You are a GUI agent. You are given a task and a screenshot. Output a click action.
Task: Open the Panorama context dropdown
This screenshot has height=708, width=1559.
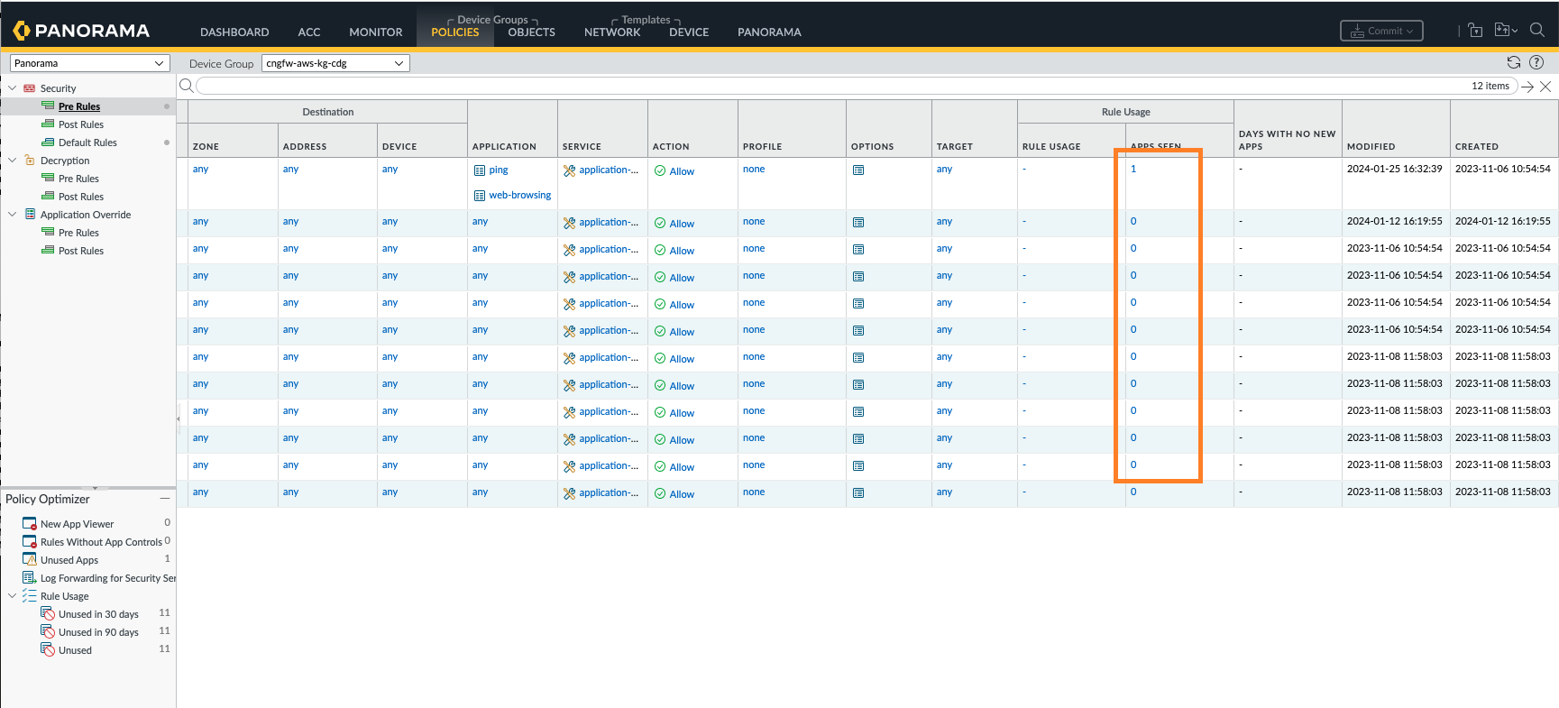point(88,63)
